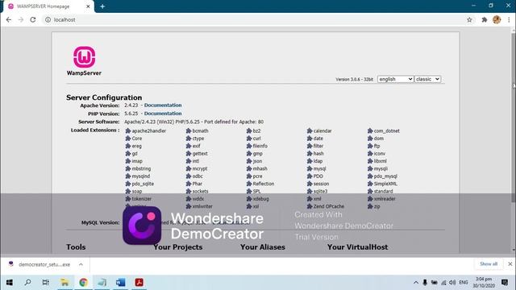Open the PHP Documentation link
Screen dimensions: 516x290
[x=163, y=114]
